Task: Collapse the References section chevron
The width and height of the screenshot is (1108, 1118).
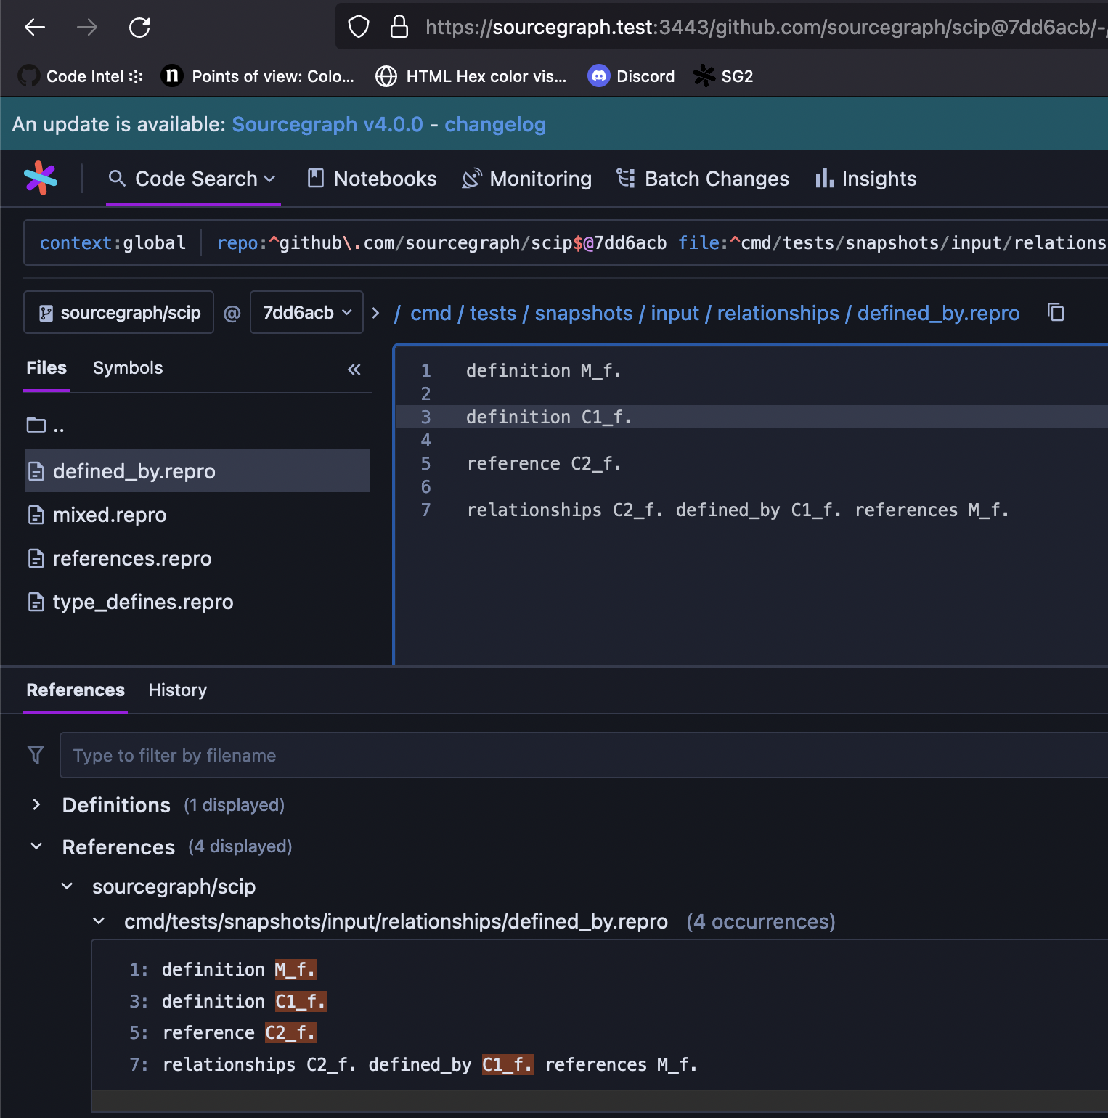Action: coord(36,846)
